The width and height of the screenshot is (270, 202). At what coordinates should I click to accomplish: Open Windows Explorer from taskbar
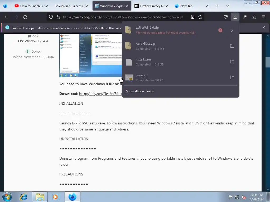[40, 197]
